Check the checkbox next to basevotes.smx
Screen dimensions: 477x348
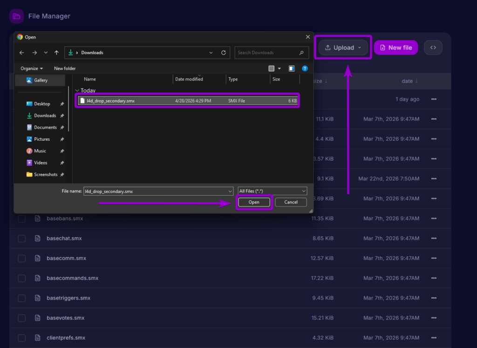click(x=21, y=318)
